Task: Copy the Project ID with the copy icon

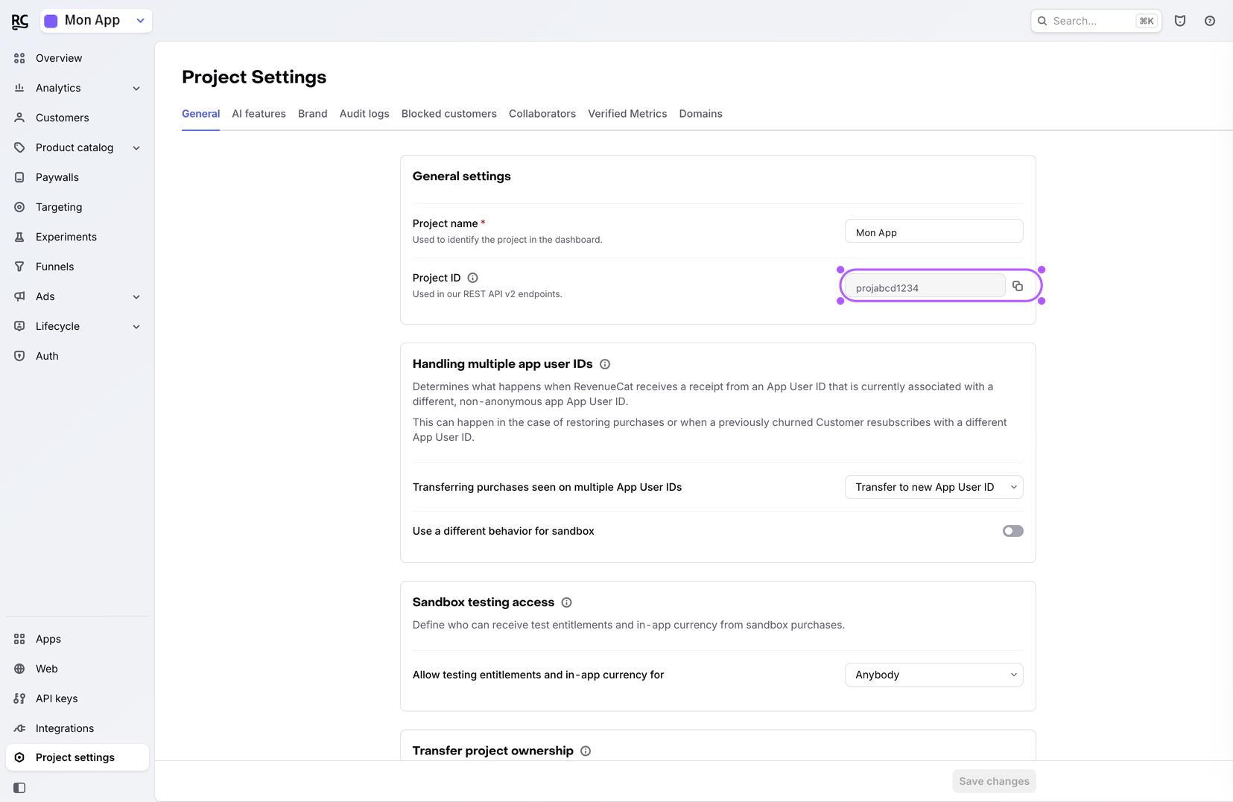Action: click(x=1018, y=286)
